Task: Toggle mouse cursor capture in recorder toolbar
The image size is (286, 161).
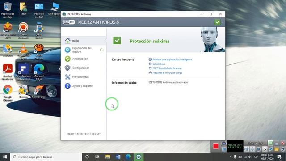Action: pyautogui.click(x=265, y=149)
